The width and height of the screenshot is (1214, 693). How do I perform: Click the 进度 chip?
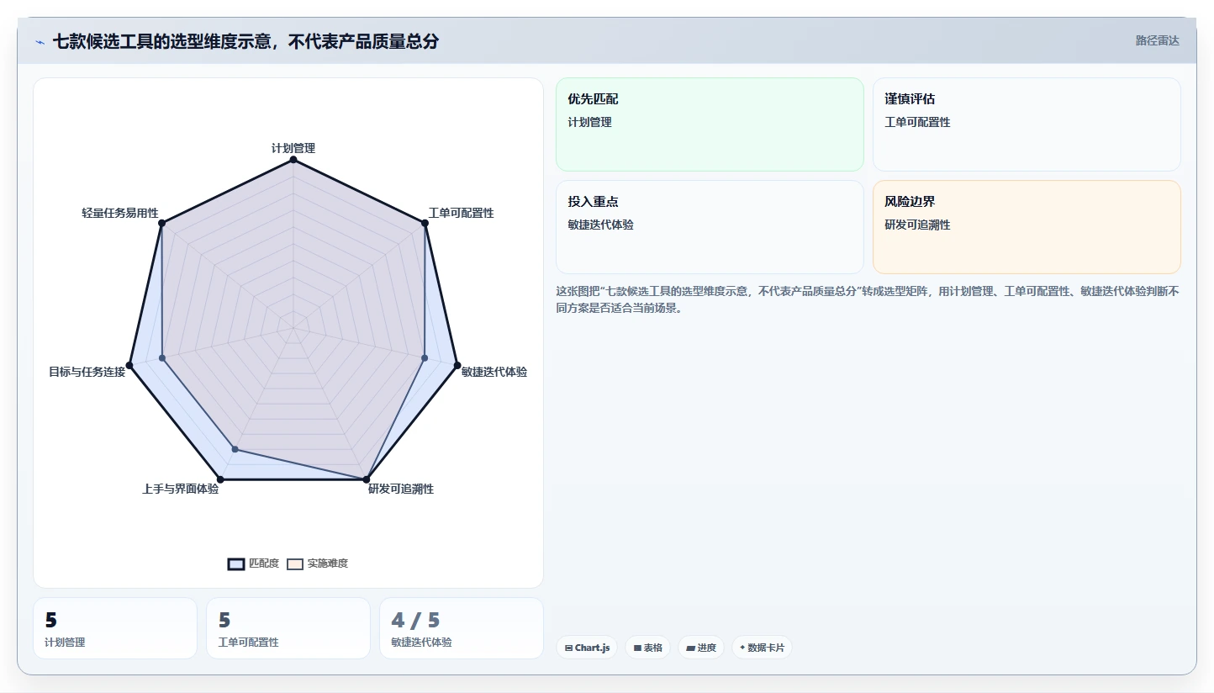pos(701,648)
